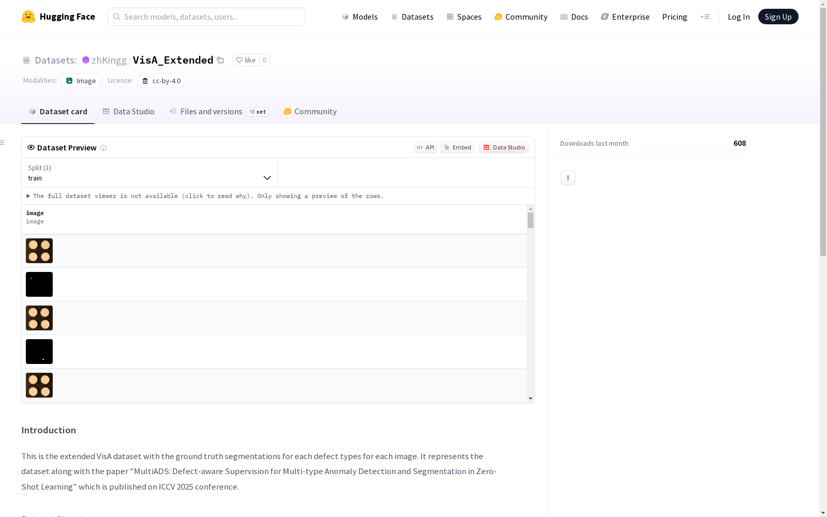Image resolution: width=827 pixels, height=517 pixels.
Task: Click the heart like button
Action: point(246,60)
